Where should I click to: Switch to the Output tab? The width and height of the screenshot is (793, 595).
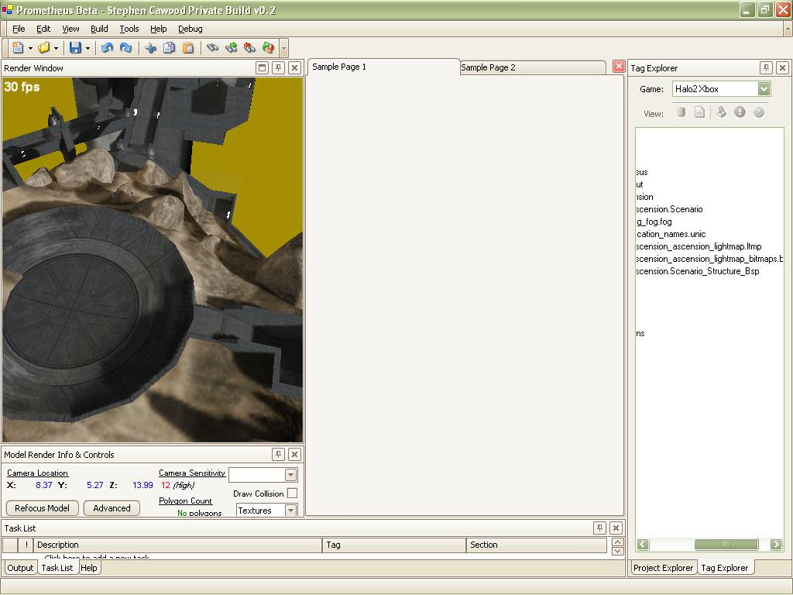click(x=20, y=568)
